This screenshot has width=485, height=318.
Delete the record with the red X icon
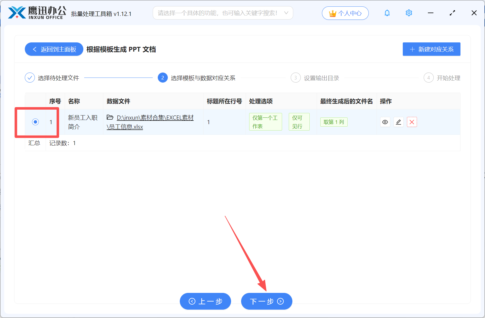(x=412, y=122)
